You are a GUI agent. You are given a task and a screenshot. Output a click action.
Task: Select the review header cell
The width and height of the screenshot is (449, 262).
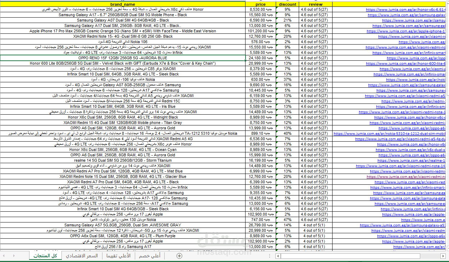(316, 4)
